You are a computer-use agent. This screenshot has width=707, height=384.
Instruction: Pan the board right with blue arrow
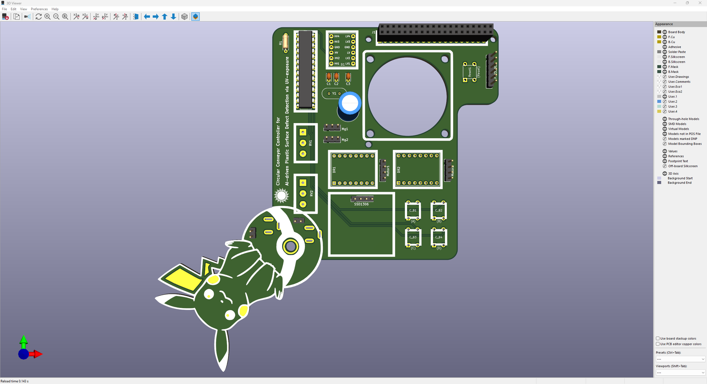coord(156,17)
